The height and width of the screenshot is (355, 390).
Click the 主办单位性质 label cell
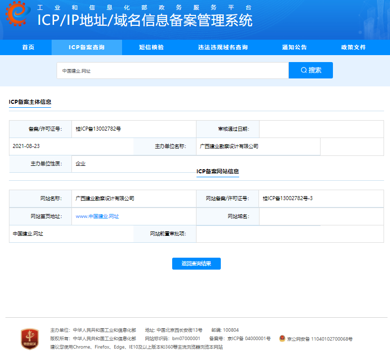(40, 163)
